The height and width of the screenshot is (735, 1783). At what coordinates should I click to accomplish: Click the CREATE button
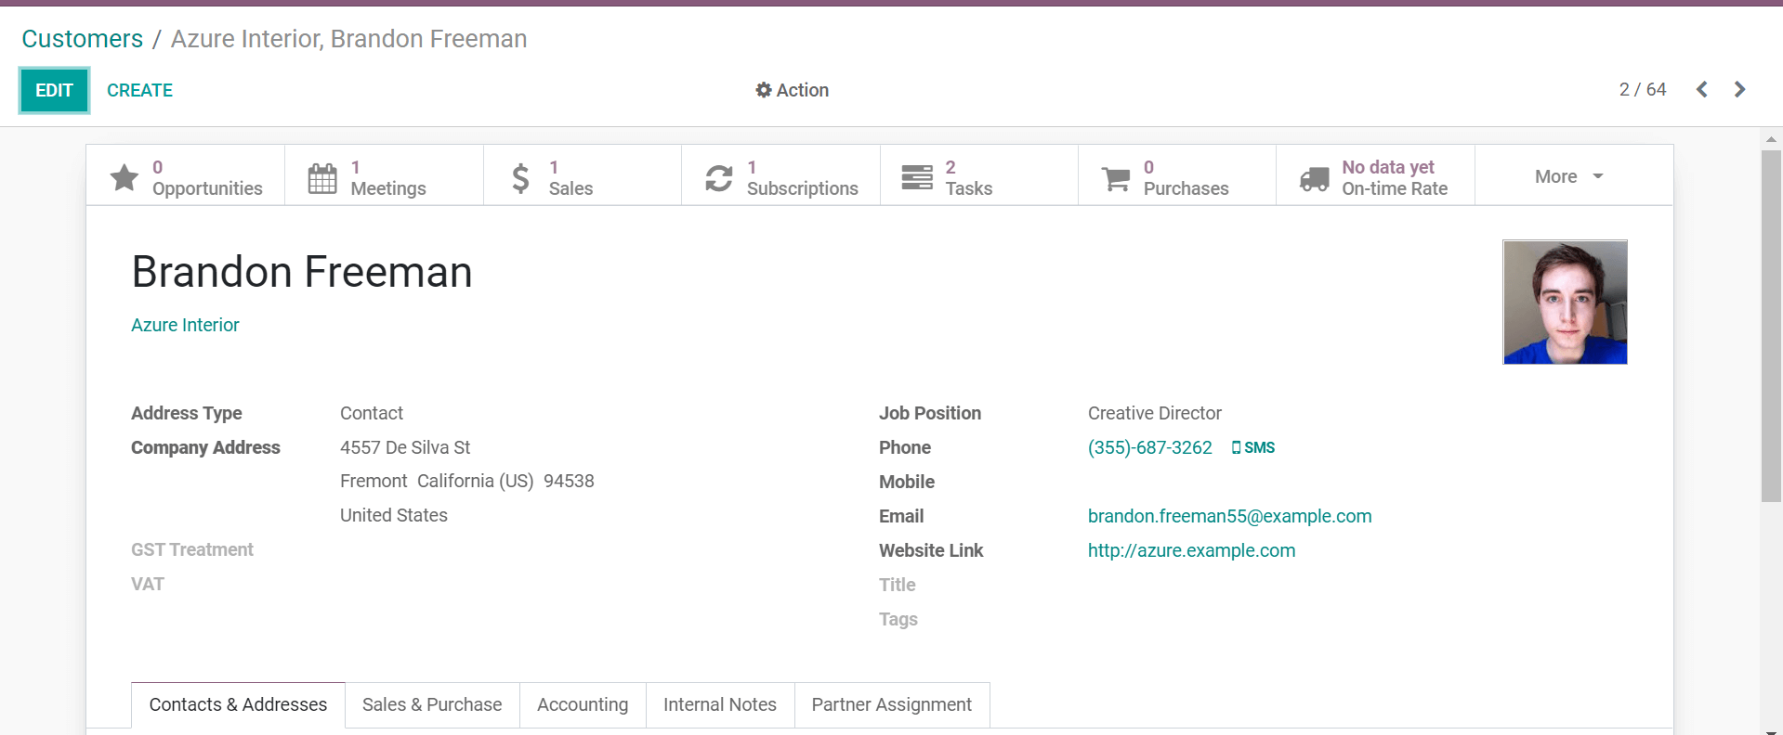click(139, 90)
